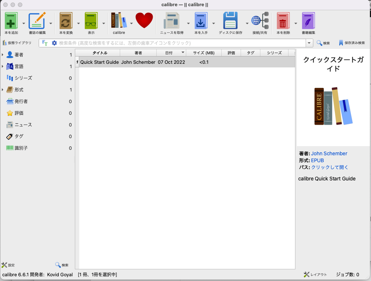Open dropdown arrow next to ディスクに保存
The image size is (371, 281).
coord(247,23)
